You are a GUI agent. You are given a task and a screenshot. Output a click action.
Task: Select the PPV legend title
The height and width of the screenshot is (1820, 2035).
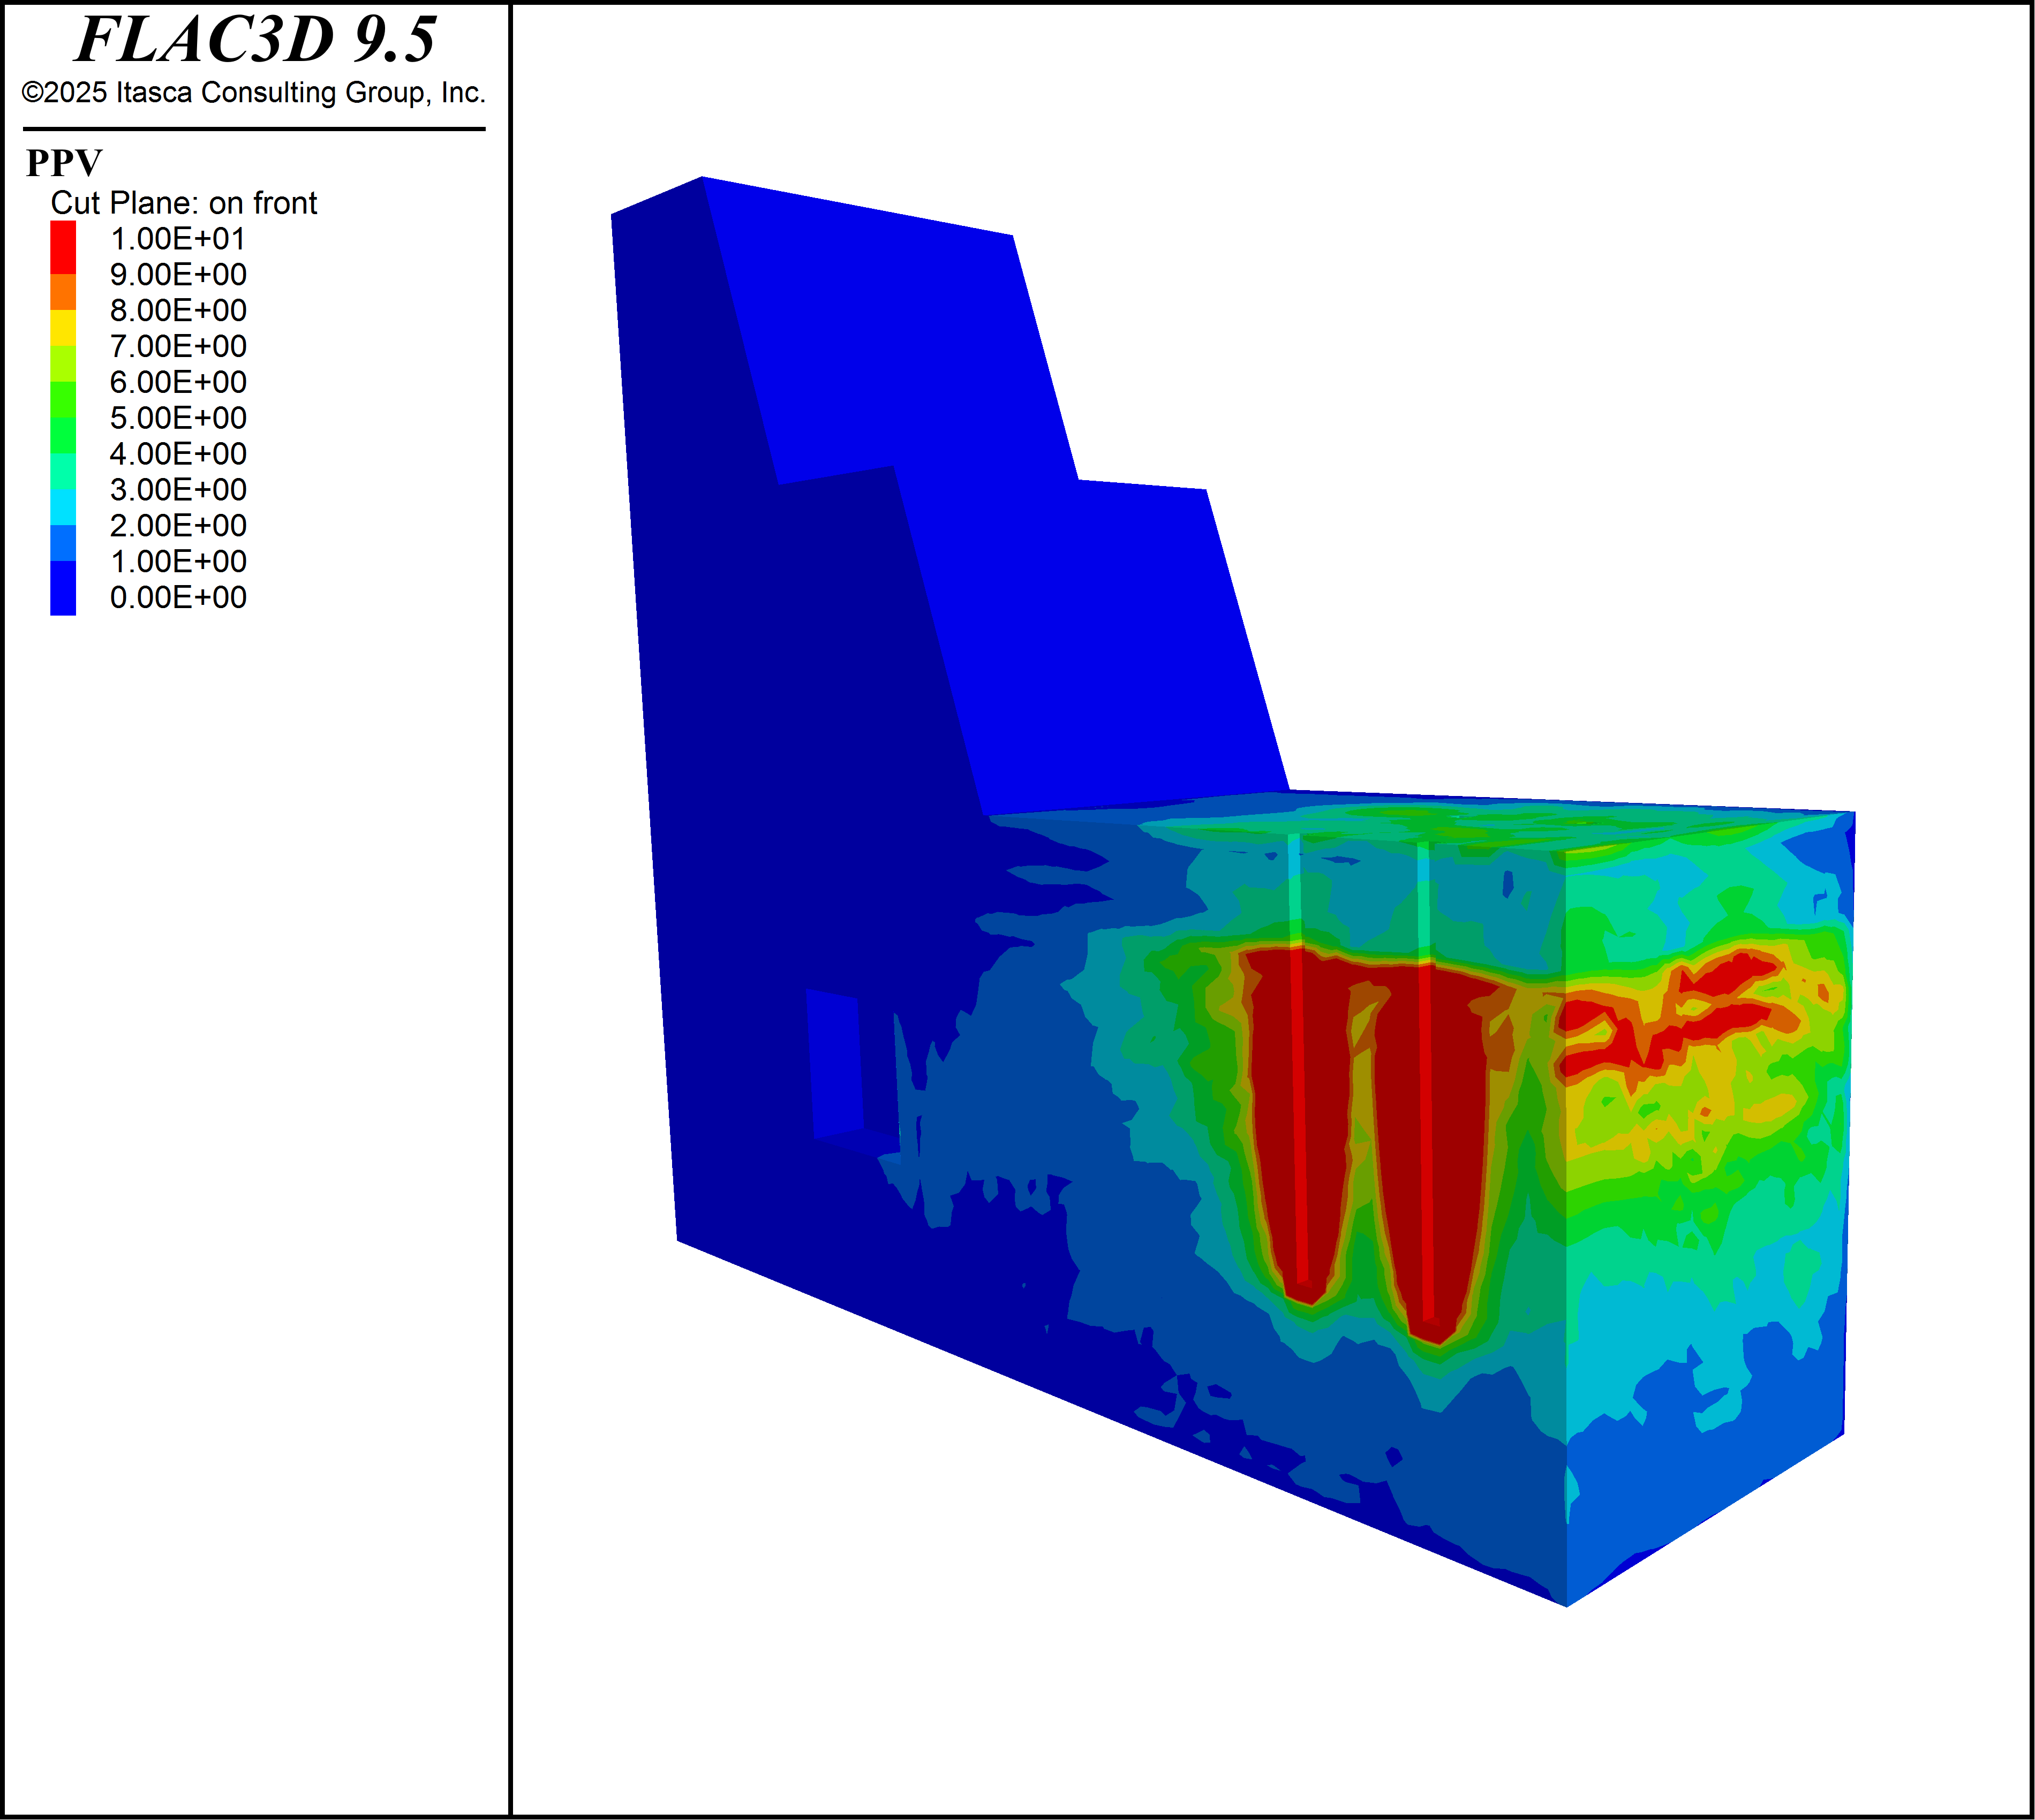(x=64, y=163)
